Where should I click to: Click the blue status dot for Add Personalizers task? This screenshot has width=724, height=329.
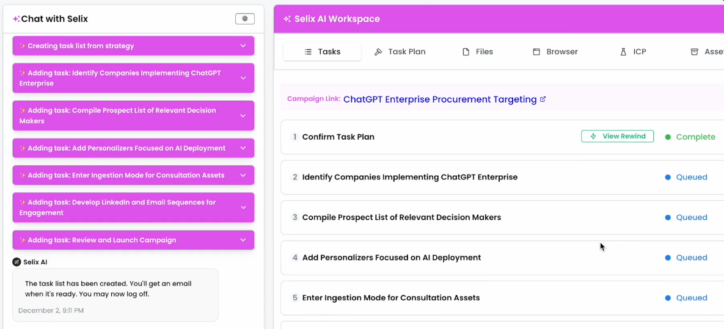pyautogui.click(x=668, y=258)
